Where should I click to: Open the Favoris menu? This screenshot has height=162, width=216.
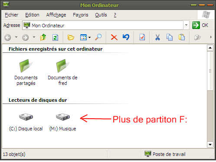81,15
